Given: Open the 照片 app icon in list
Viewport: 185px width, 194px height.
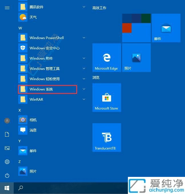Looking at the screenshot, I should (23, 171).
